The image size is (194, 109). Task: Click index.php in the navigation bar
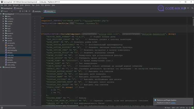[18, 8]
